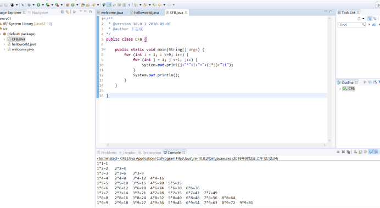Viewport: 380px width, 208px height.
Task: Maximize the editor area
Action: [x=331, y=12]
